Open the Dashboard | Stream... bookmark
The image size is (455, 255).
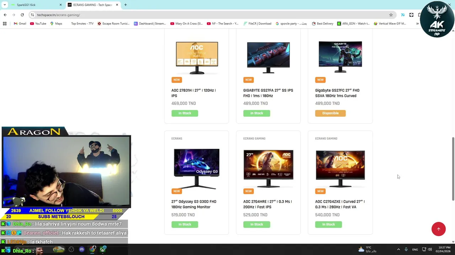click(x=150, y=24)
